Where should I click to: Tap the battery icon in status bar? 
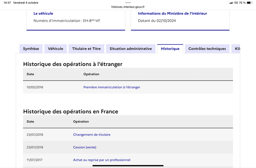(250, 3)
